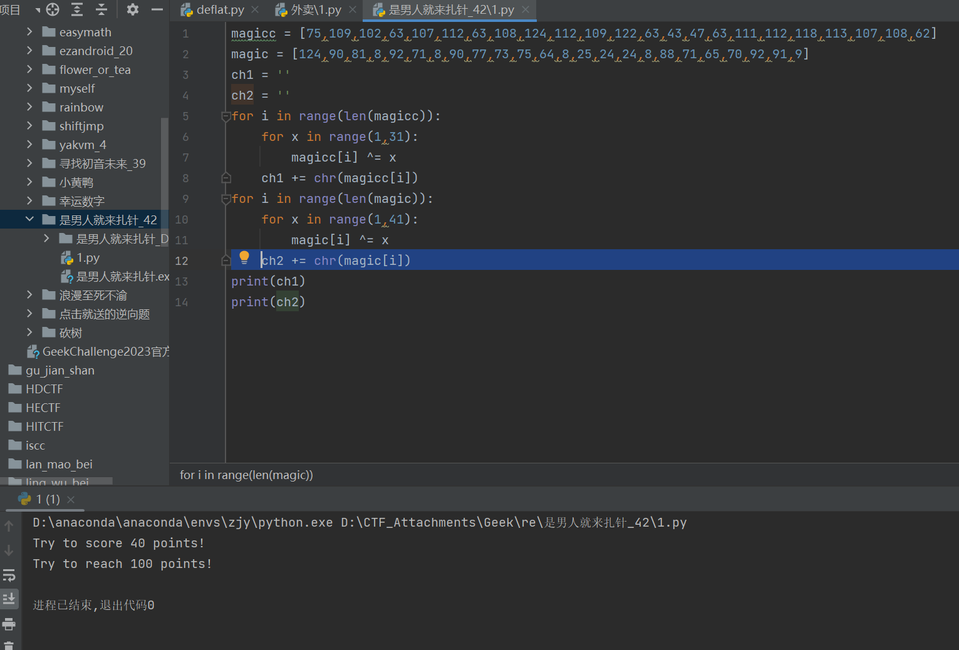Switch to the 外卖\1.py editor tab
This screenshot has height=650, width=959.
pyautogui.click(x=316, y=10)
